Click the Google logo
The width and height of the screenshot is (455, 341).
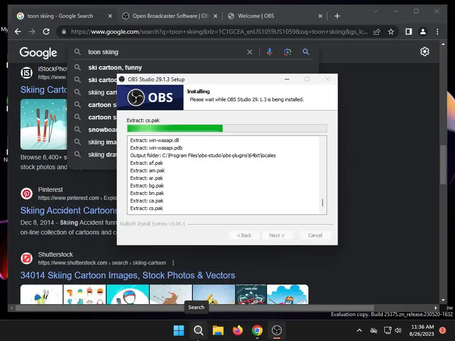[38, 53]
